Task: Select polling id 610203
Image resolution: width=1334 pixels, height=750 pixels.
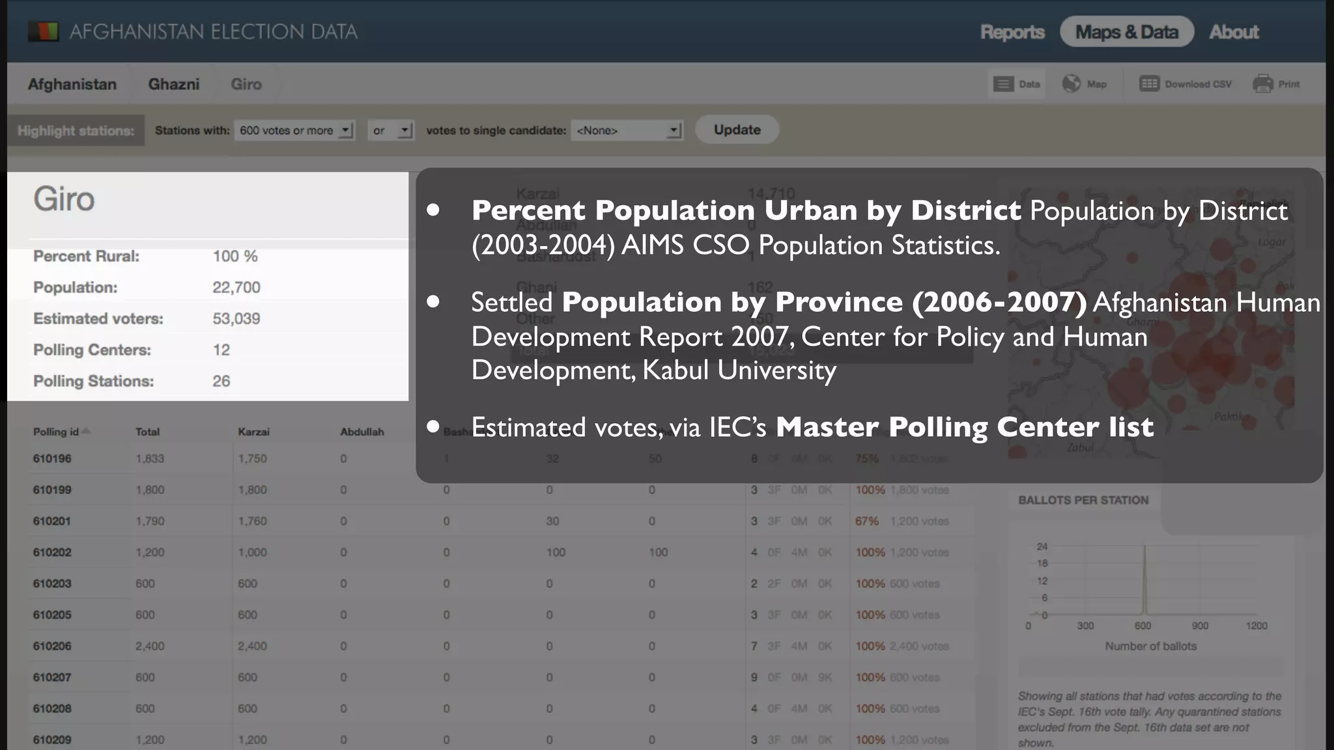Action: click(52, 583)
